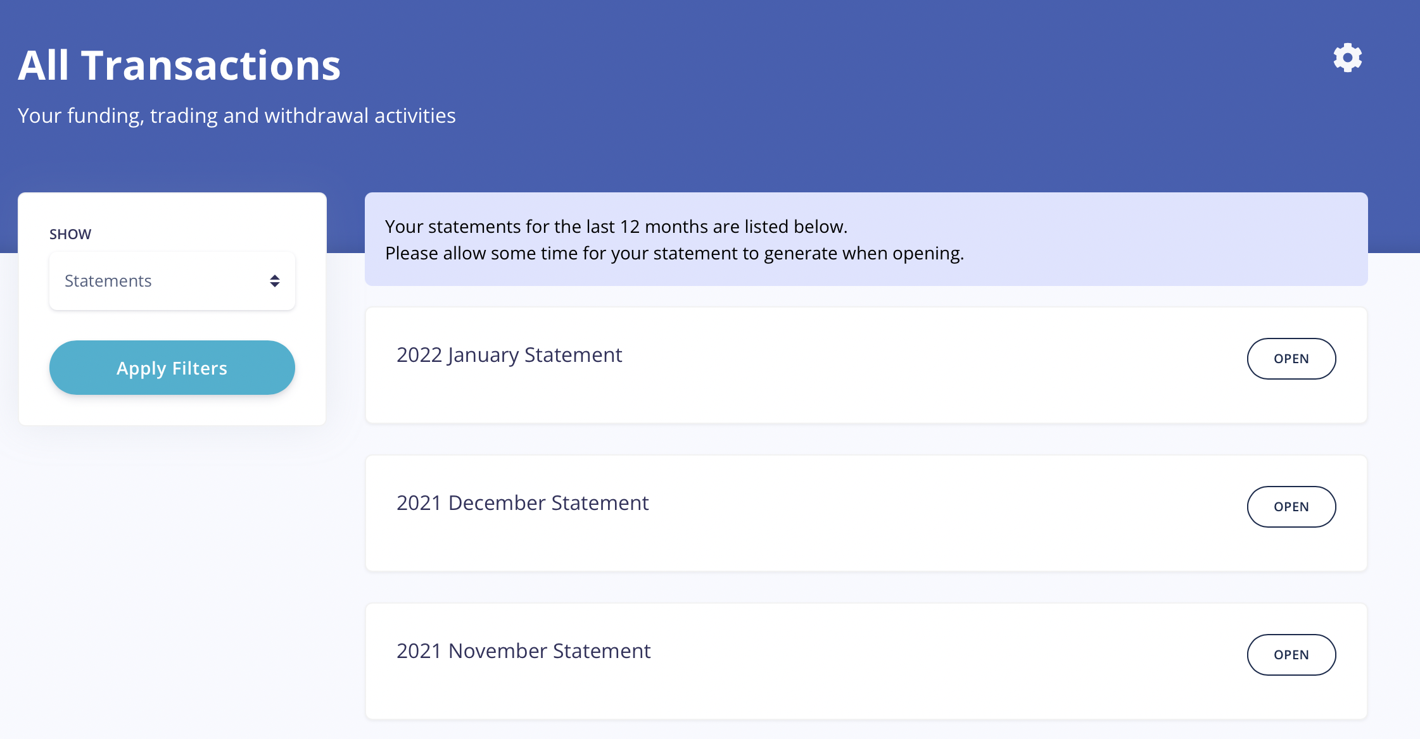Screen dimensions: 1420x739
Task: Click the funding and trading subtitle text
Action: (237, 115)
